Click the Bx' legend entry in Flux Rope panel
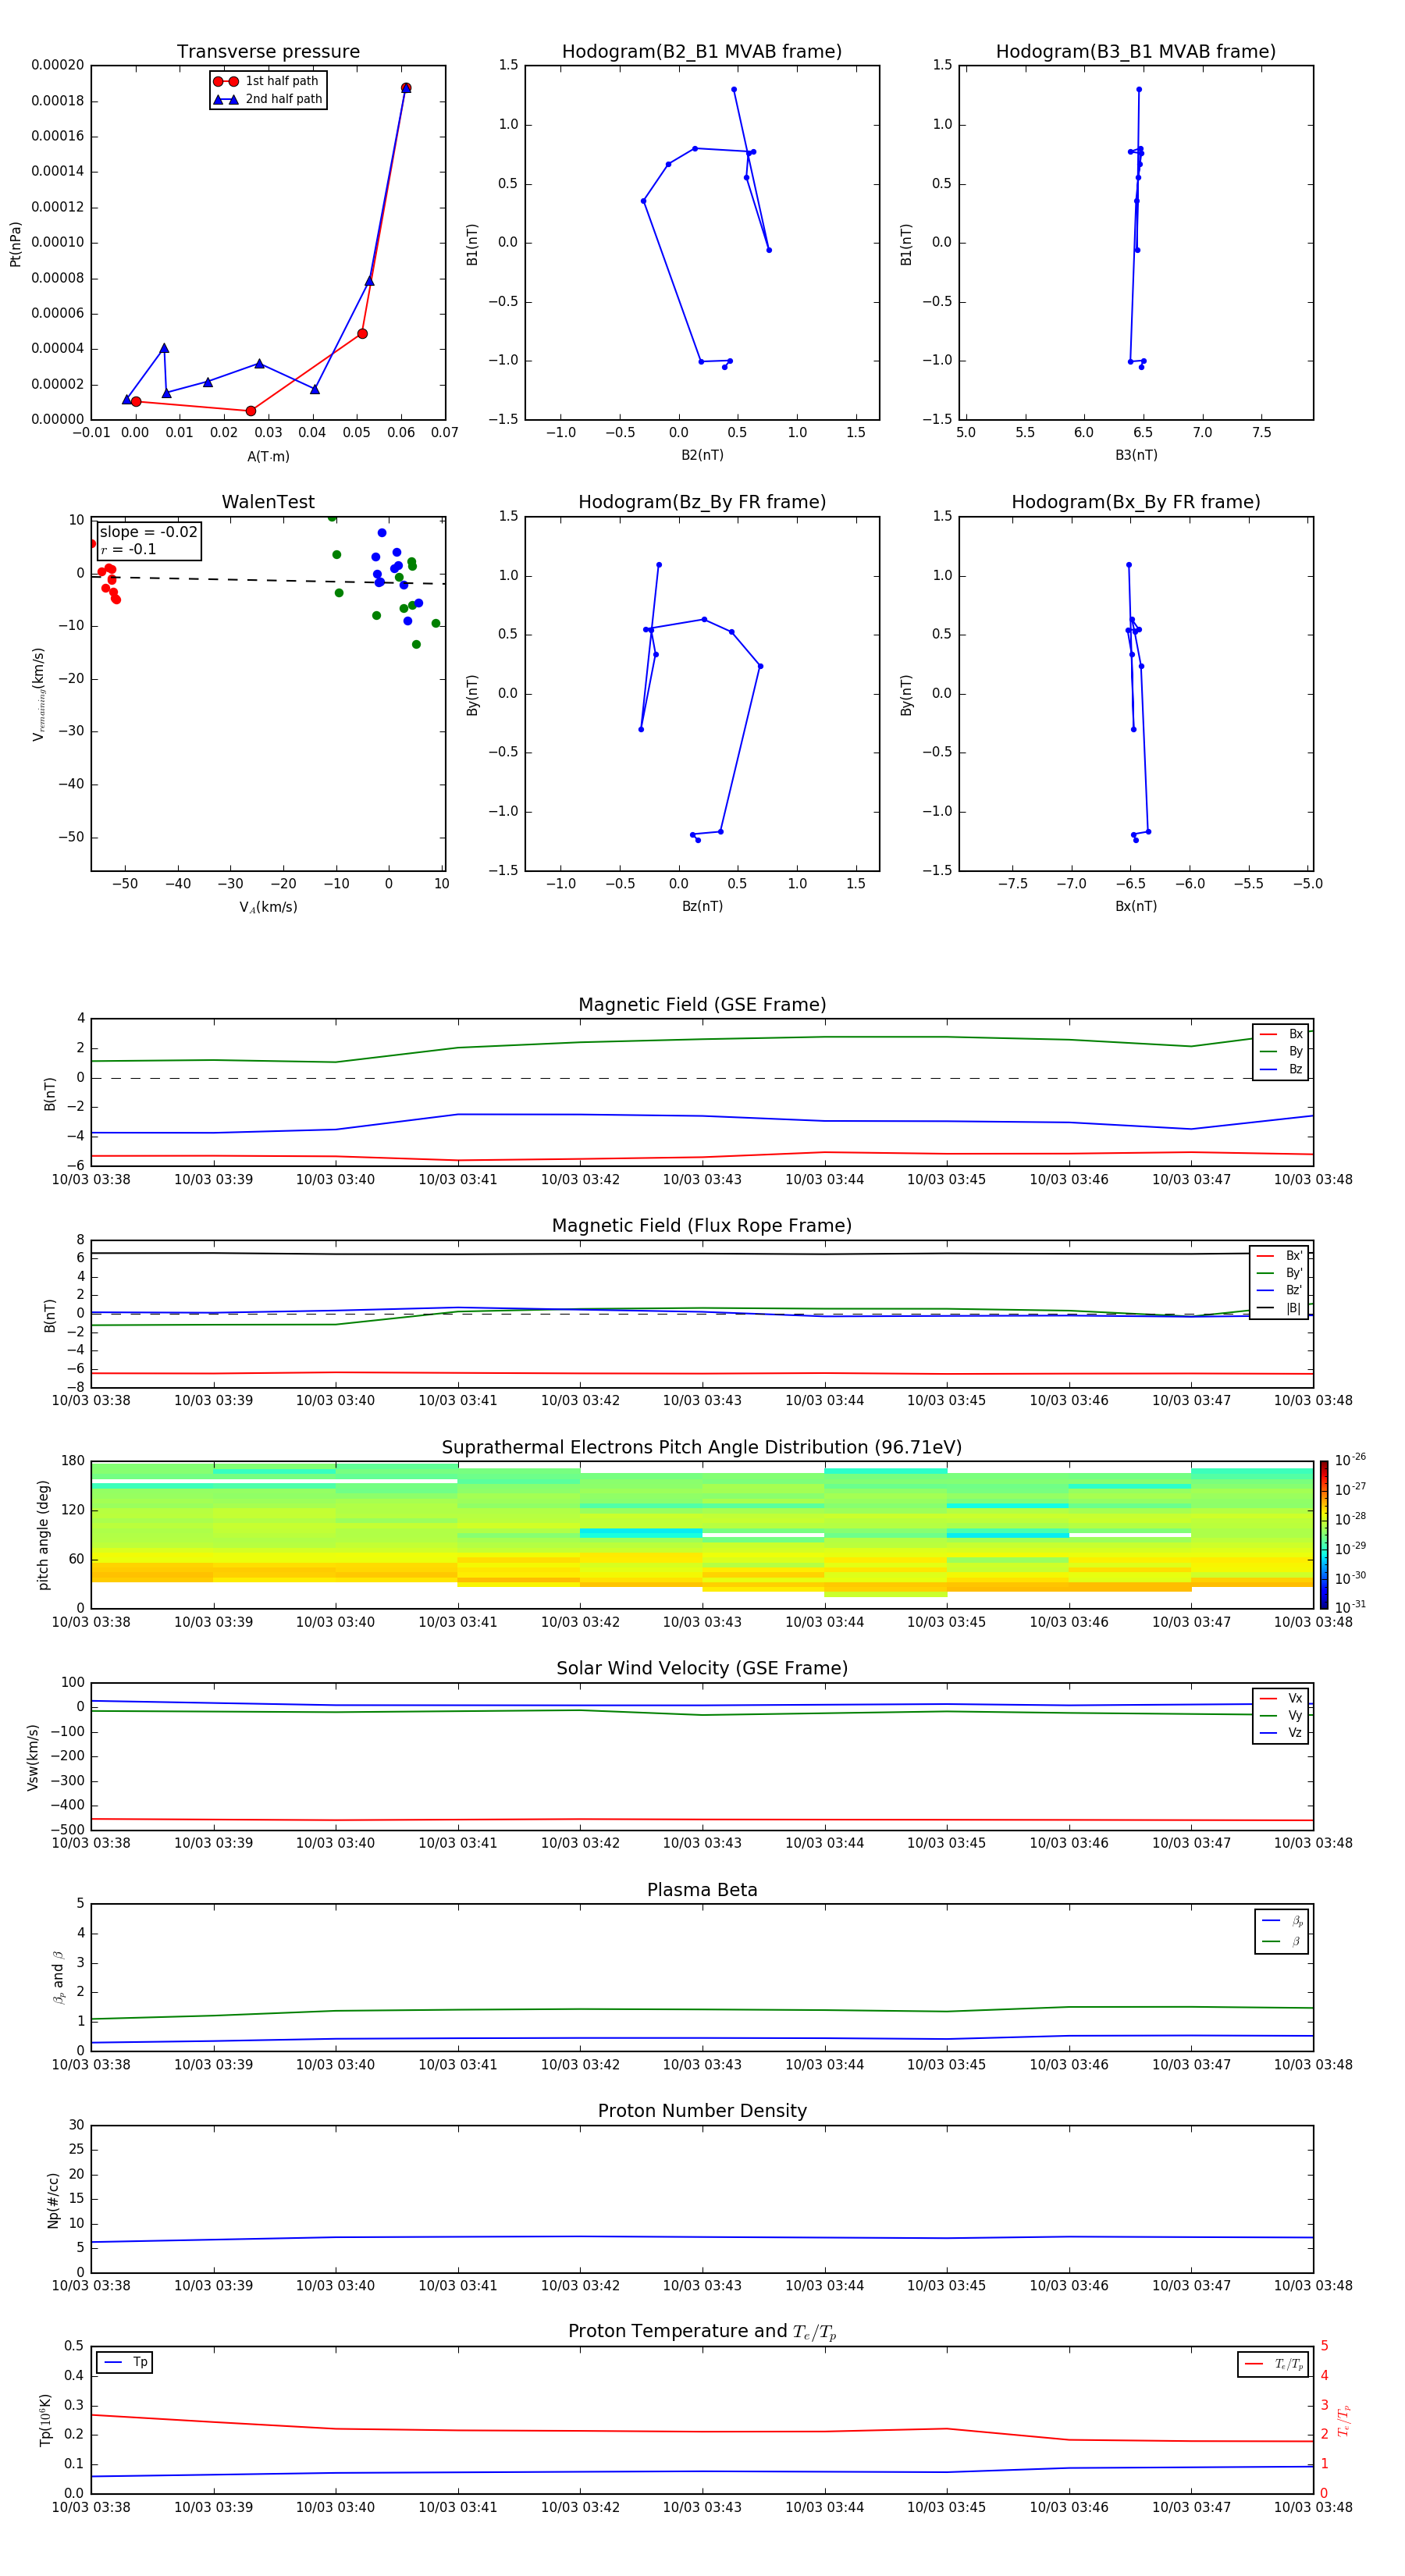Viewport: 1405px width, 2576px height. 1279,1256
